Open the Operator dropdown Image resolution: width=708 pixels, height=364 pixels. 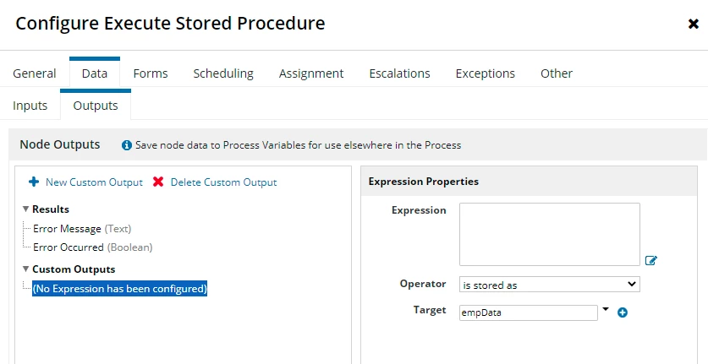550,285
